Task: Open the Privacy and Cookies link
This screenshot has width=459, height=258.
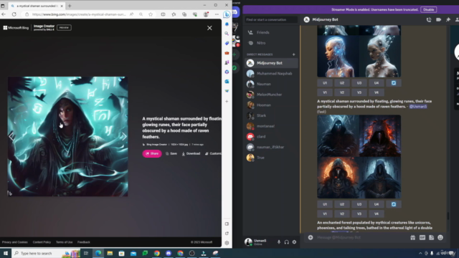Action: click(14, 242)
